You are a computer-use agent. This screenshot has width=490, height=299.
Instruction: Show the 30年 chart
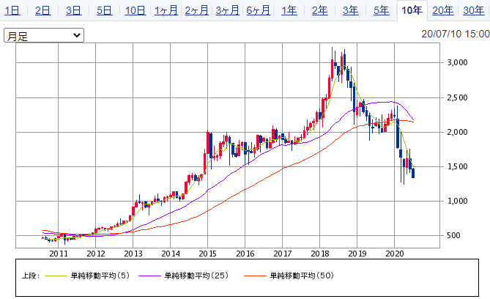coord(473,11)
